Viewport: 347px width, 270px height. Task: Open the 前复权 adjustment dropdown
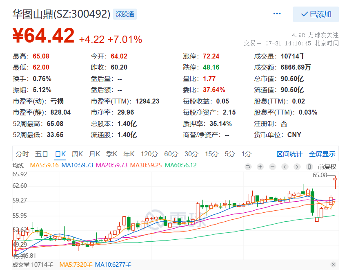click(x=327, y=166)
